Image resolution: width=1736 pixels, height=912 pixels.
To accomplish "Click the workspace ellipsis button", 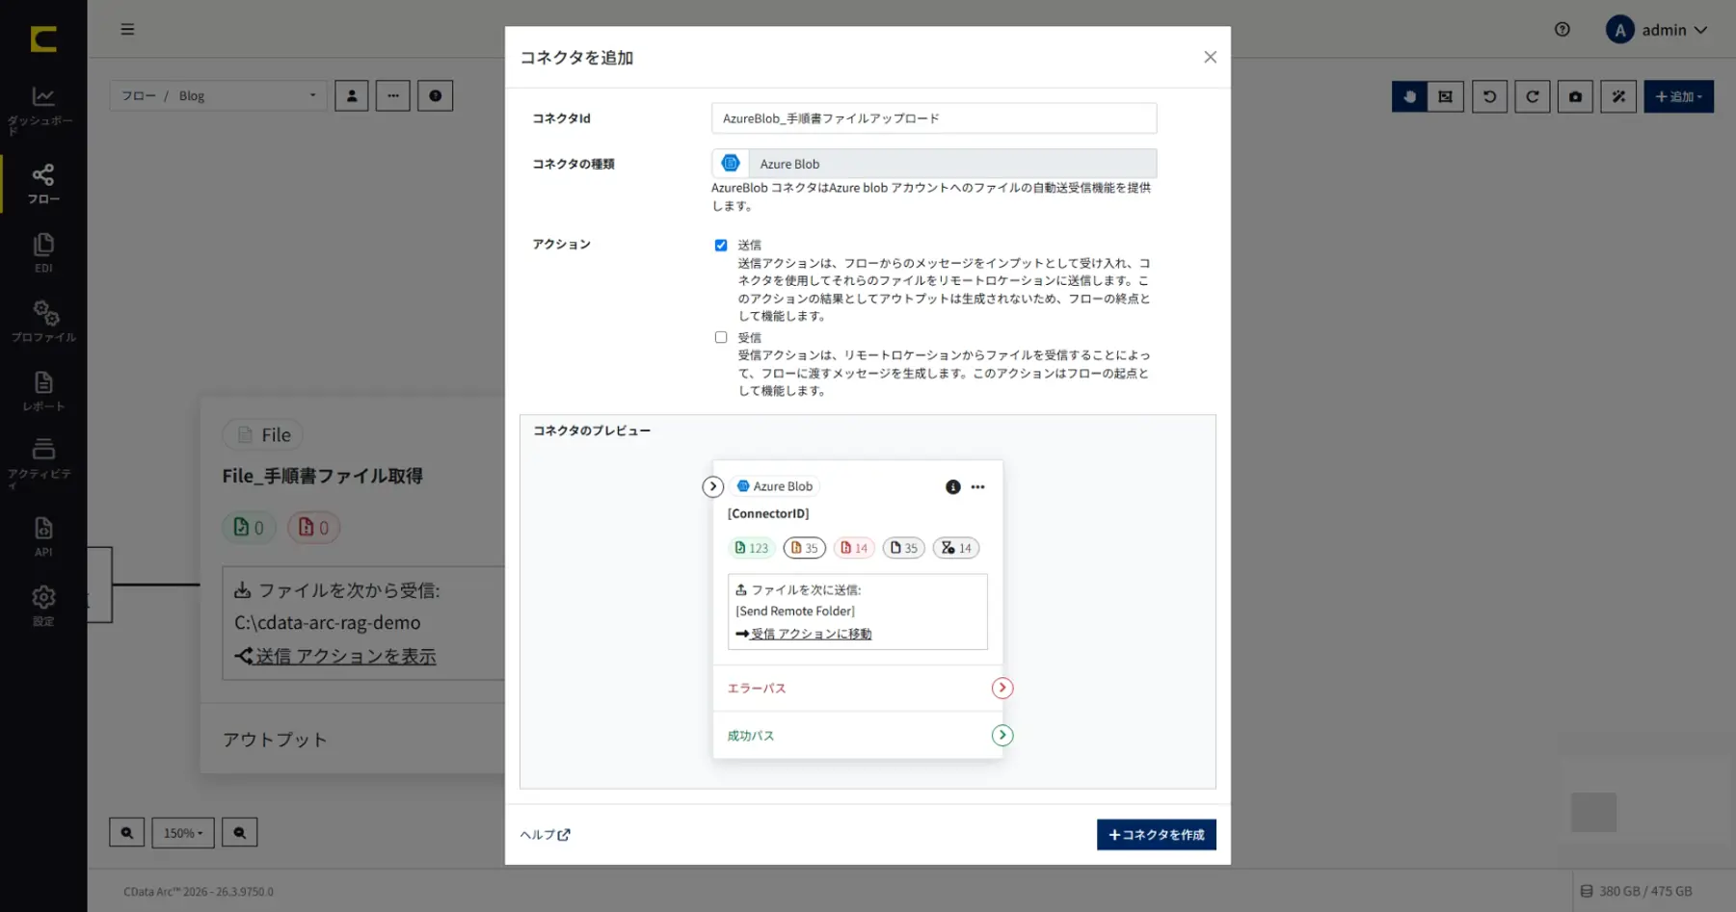I will (393, 95).
